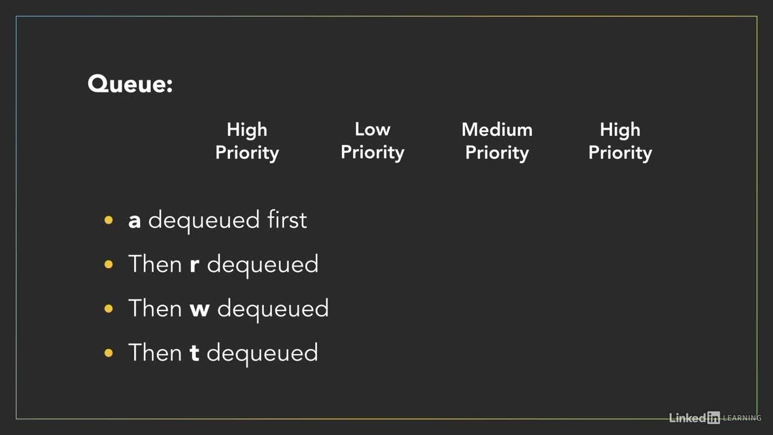Select the yellow bullet before 'Then r dequeued'
Viewport: 773px width, 435px height.
tap(109, 265)
